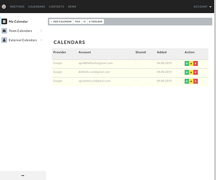Click the Team Calendars briefcase icon
Viewport: 216px width, 180px height.
4,31
